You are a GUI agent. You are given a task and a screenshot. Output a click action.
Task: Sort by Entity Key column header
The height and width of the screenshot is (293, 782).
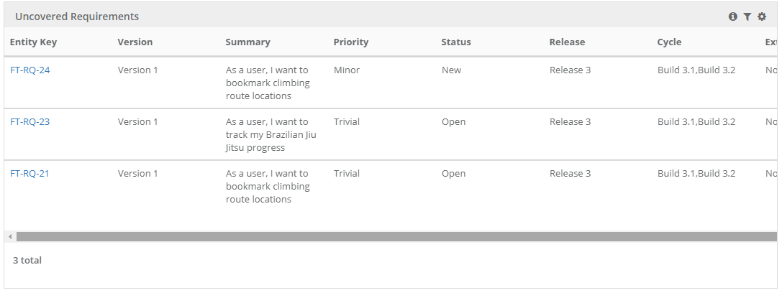click(x=33, y=42)
